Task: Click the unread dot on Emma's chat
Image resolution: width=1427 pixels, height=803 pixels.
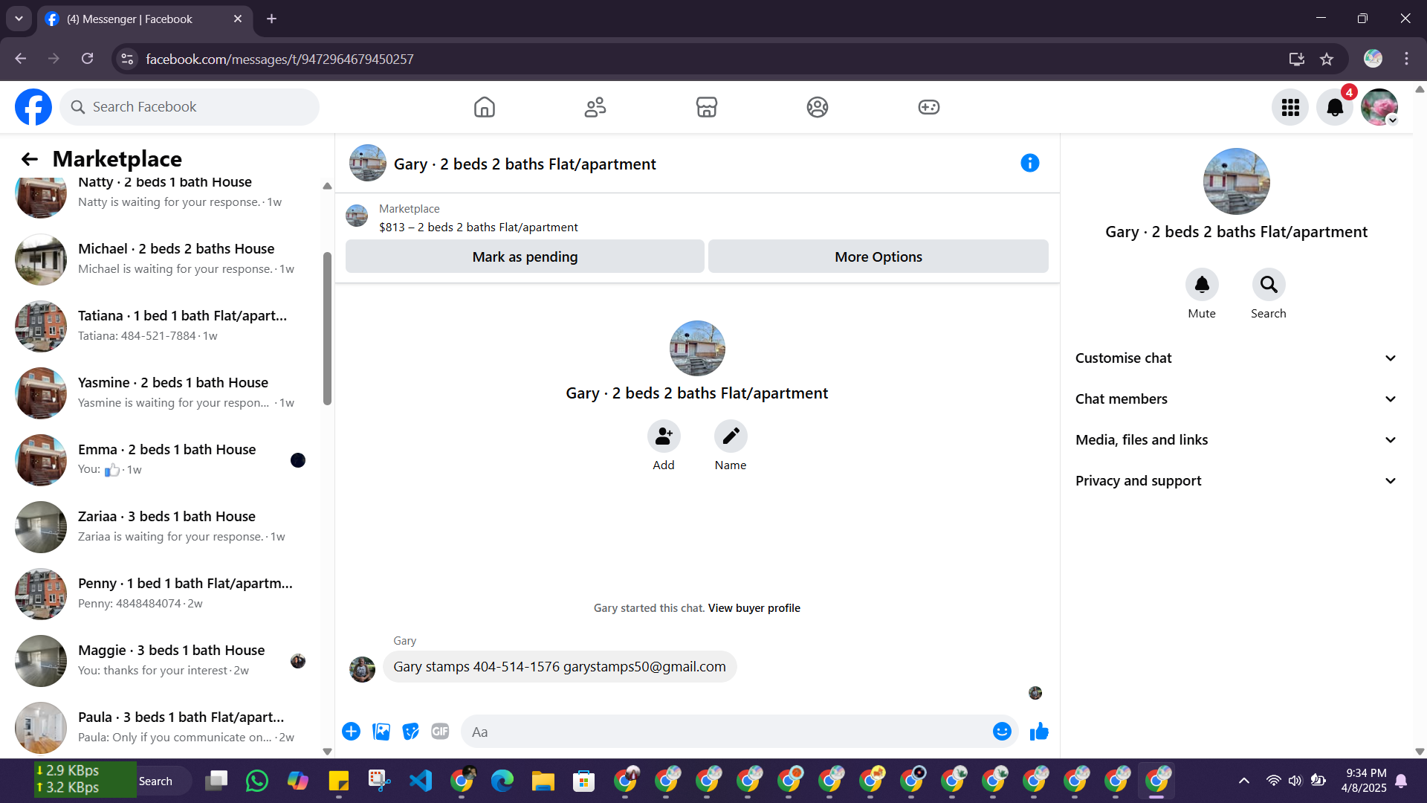Action: pyautogui.click(x=298, y=460)
